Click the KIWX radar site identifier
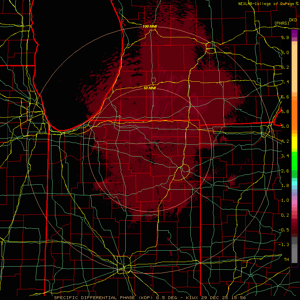The image size is (300, 300). 192,298
